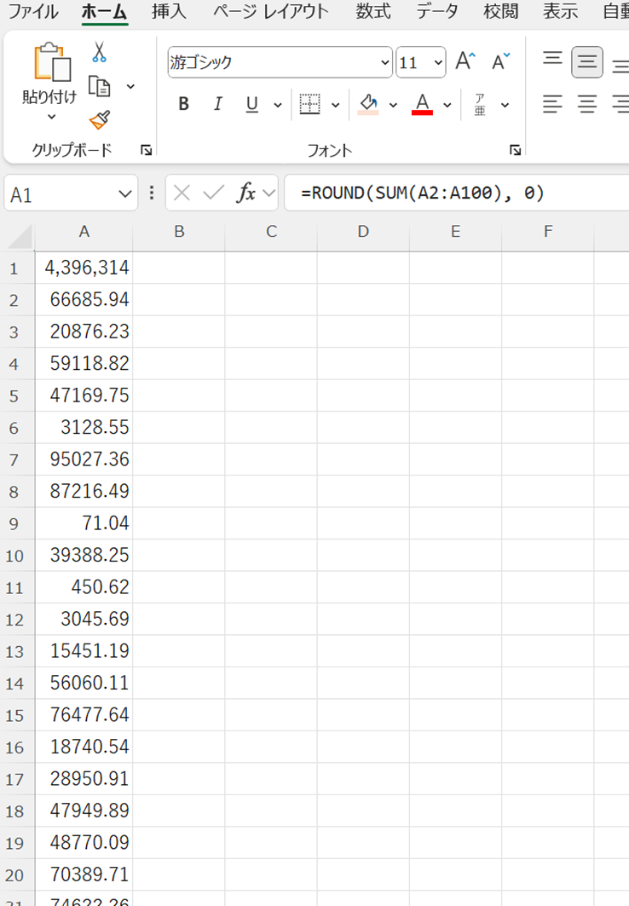Increase font size with the larger A icon
This screenshot has height=906, width=629.
coord(465,61)
